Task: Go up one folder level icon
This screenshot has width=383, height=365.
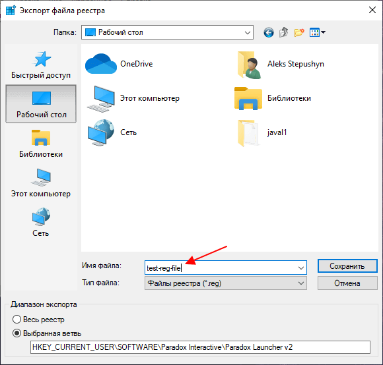Action: (x=283, y=32)
